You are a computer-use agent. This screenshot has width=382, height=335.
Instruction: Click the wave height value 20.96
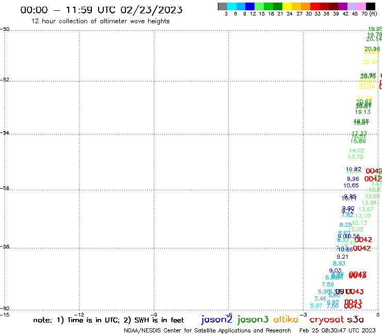tap(372, 49)
